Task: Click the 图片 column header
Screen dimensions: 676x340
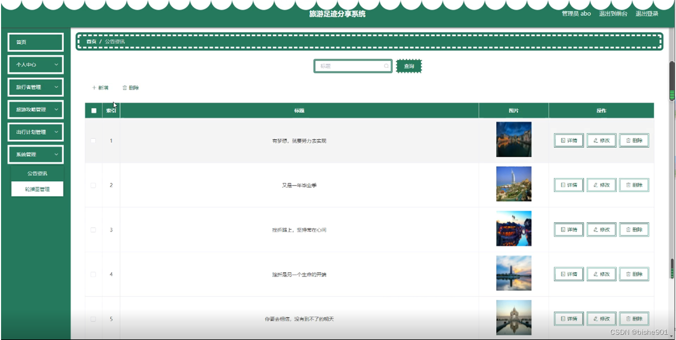Action: tap(513, 111)
